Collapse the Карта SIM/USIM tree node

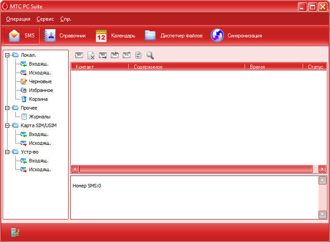point(7,126)
